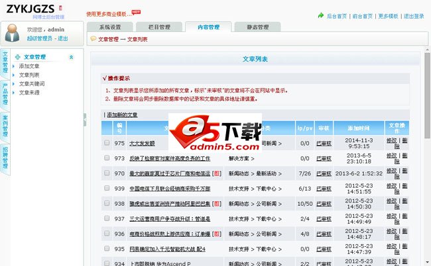Click 使用更多商业模板 promo link

(x=109, y=14)
